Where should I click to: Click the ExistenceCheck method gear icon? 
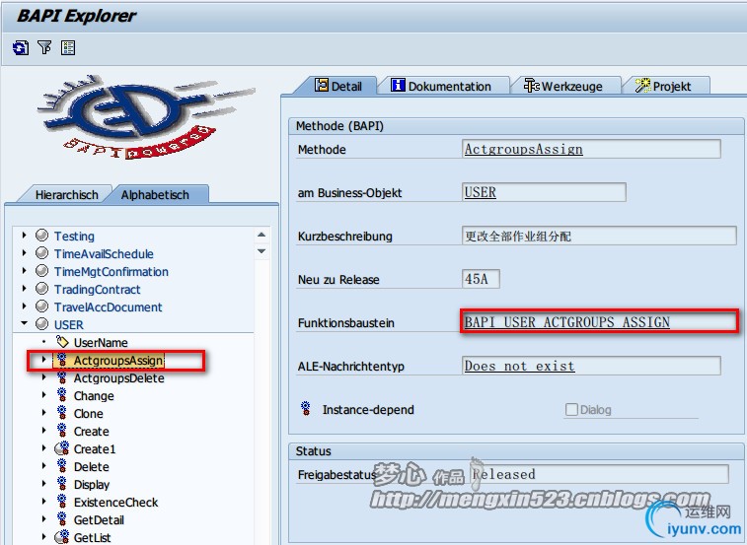point(62,502)
